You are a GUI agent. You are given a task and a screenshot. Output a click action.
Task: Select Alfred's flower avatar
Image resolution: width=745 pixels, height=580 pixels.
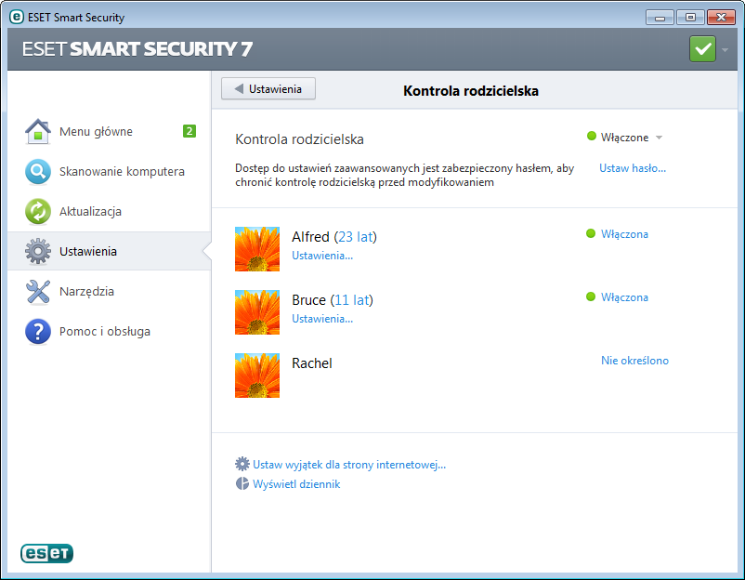(257, 249)
